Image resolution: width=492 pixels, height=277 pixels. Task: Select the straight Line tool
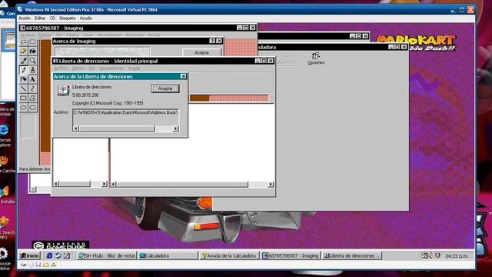tap(23, 88)
